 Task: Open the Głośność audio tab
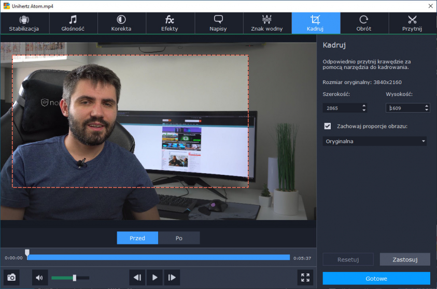pos(73,23)
